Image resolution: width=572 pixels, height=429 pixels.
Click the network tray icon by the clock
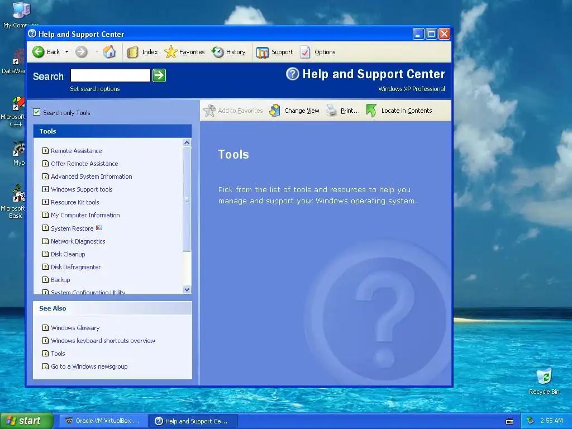point(531,421)
